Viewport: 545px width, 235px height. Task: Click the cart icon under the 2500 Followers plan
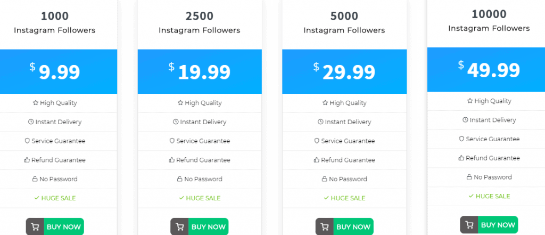click(x=180, y=227)
